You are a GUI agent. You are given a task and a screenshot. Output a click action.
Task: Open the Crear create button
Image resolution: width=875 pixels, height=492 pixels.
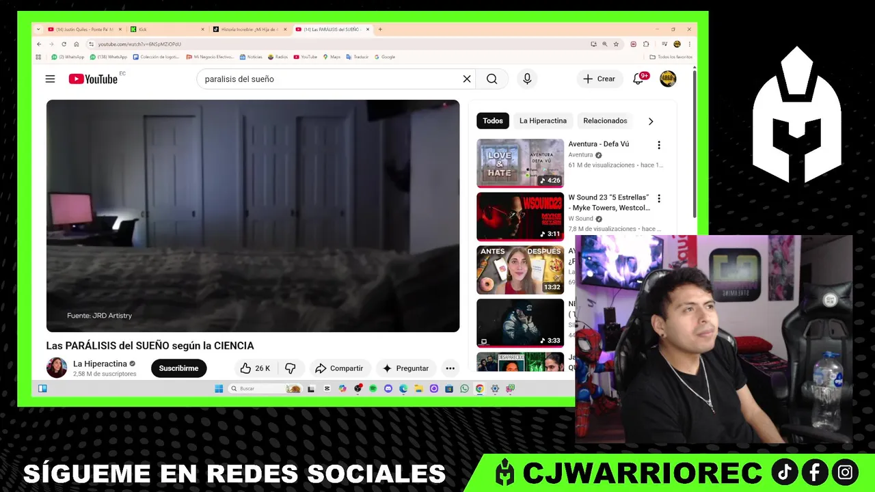click(x=599, y=79)
